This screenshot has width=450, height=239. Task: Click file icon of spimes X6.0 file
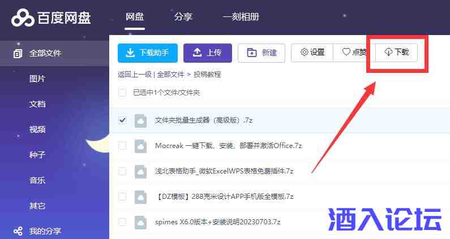[140, 222]
